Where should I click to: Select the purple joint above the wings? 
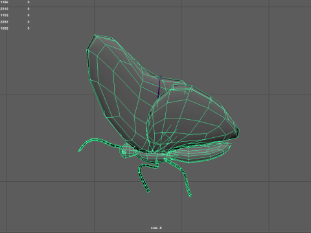coord(160,78)
